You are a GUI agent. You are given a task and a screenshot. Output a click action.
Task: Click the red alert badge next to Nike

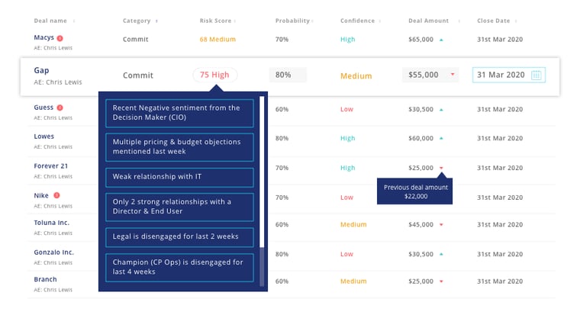coord(56,195)
